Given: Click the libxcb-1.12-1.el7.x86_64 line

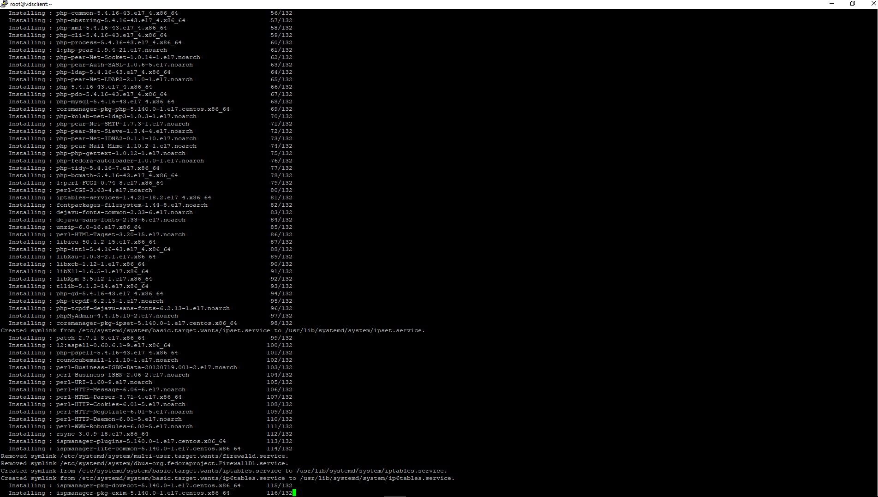Looking at the screenshot, I should [150, 264].
